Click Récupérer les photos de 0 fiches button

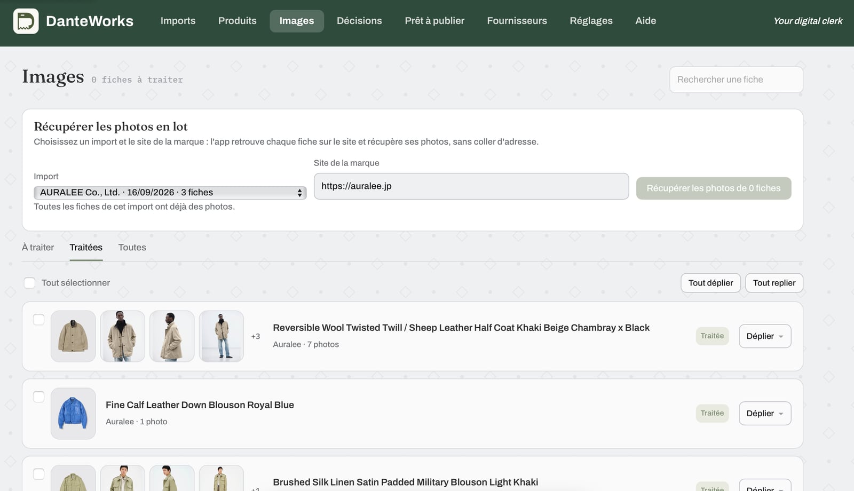tap(714, 188)
